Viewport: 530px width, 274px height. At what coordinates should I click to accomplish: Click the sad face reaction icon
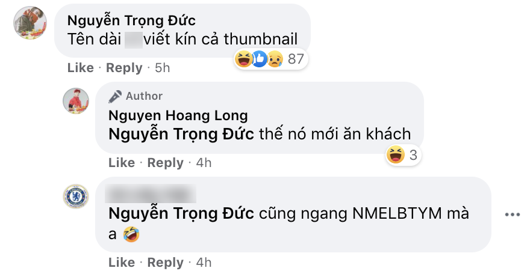[275, 59]
